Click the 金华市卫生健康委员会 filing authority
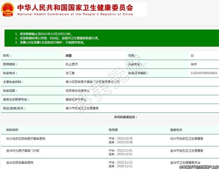The height and width of the screenshot is (169, 219). [185, 163]
